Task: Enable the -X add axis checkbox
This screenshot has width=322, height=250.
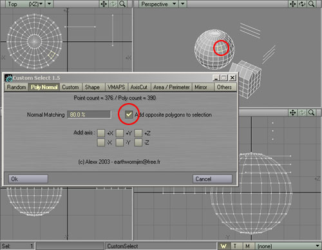Action: pos(101,142)
